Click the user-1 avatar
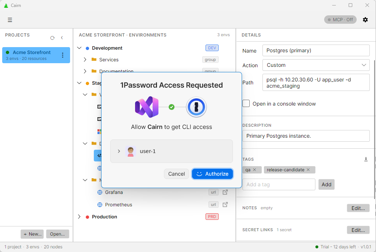 [131, 151]
